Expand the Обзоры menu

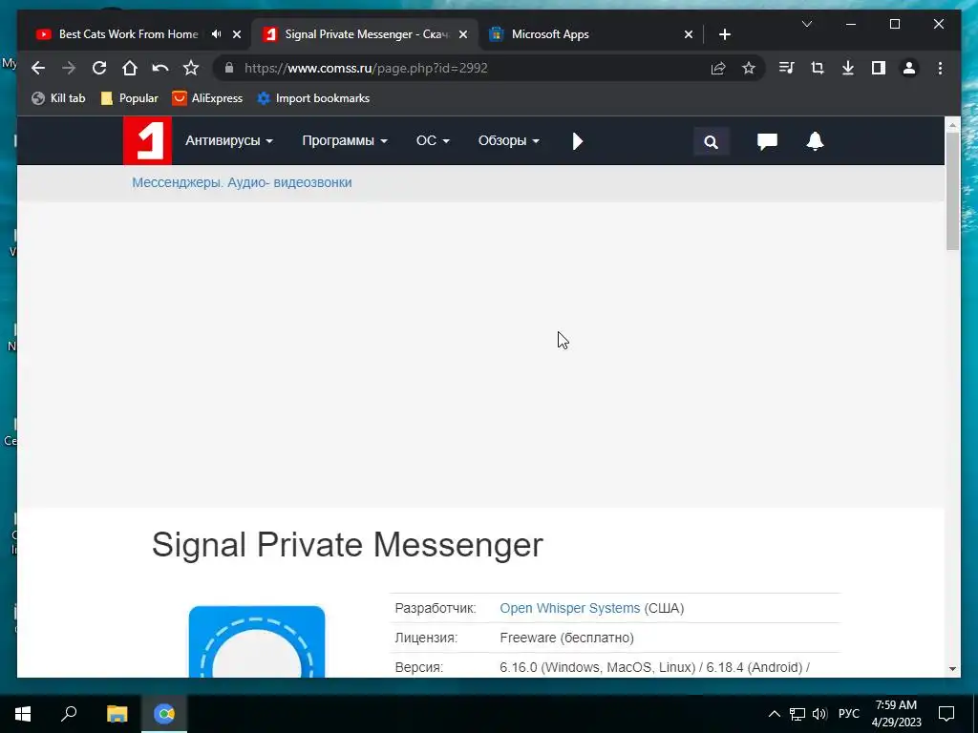(508, 141)
